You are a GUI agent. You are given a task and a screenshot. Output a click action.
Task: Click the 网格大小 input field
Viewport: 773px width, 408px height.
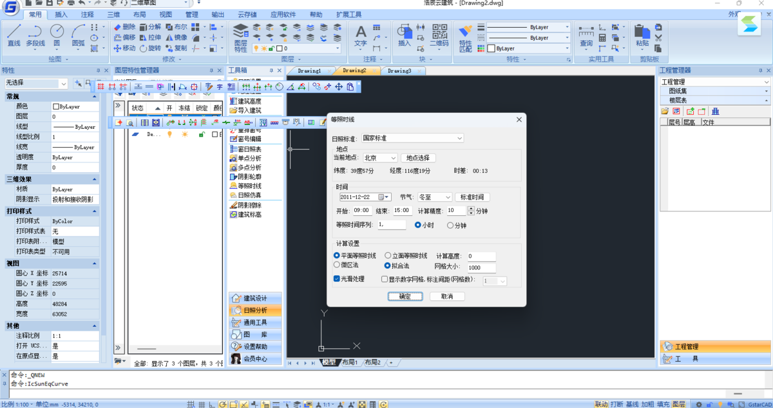coord(482,267)
